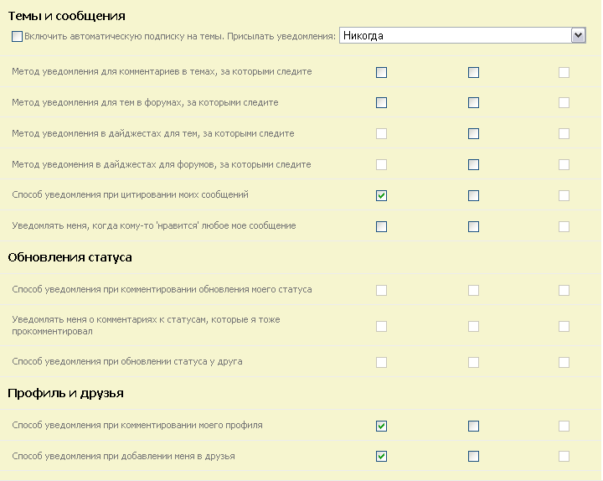Tick first checkbox for 'комментировании обновления моего статуса'

coord(381,290)
